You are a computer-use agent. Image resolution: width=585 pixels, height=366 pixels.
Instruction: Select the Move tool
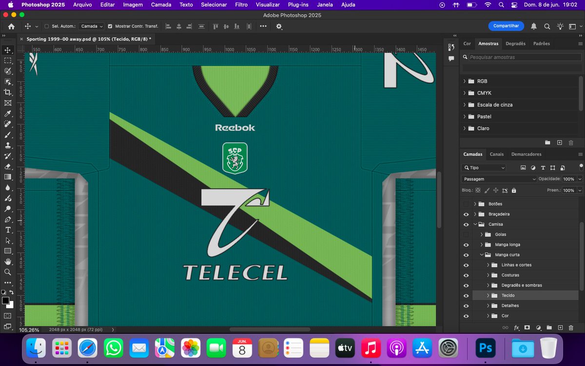coord(8,50)
